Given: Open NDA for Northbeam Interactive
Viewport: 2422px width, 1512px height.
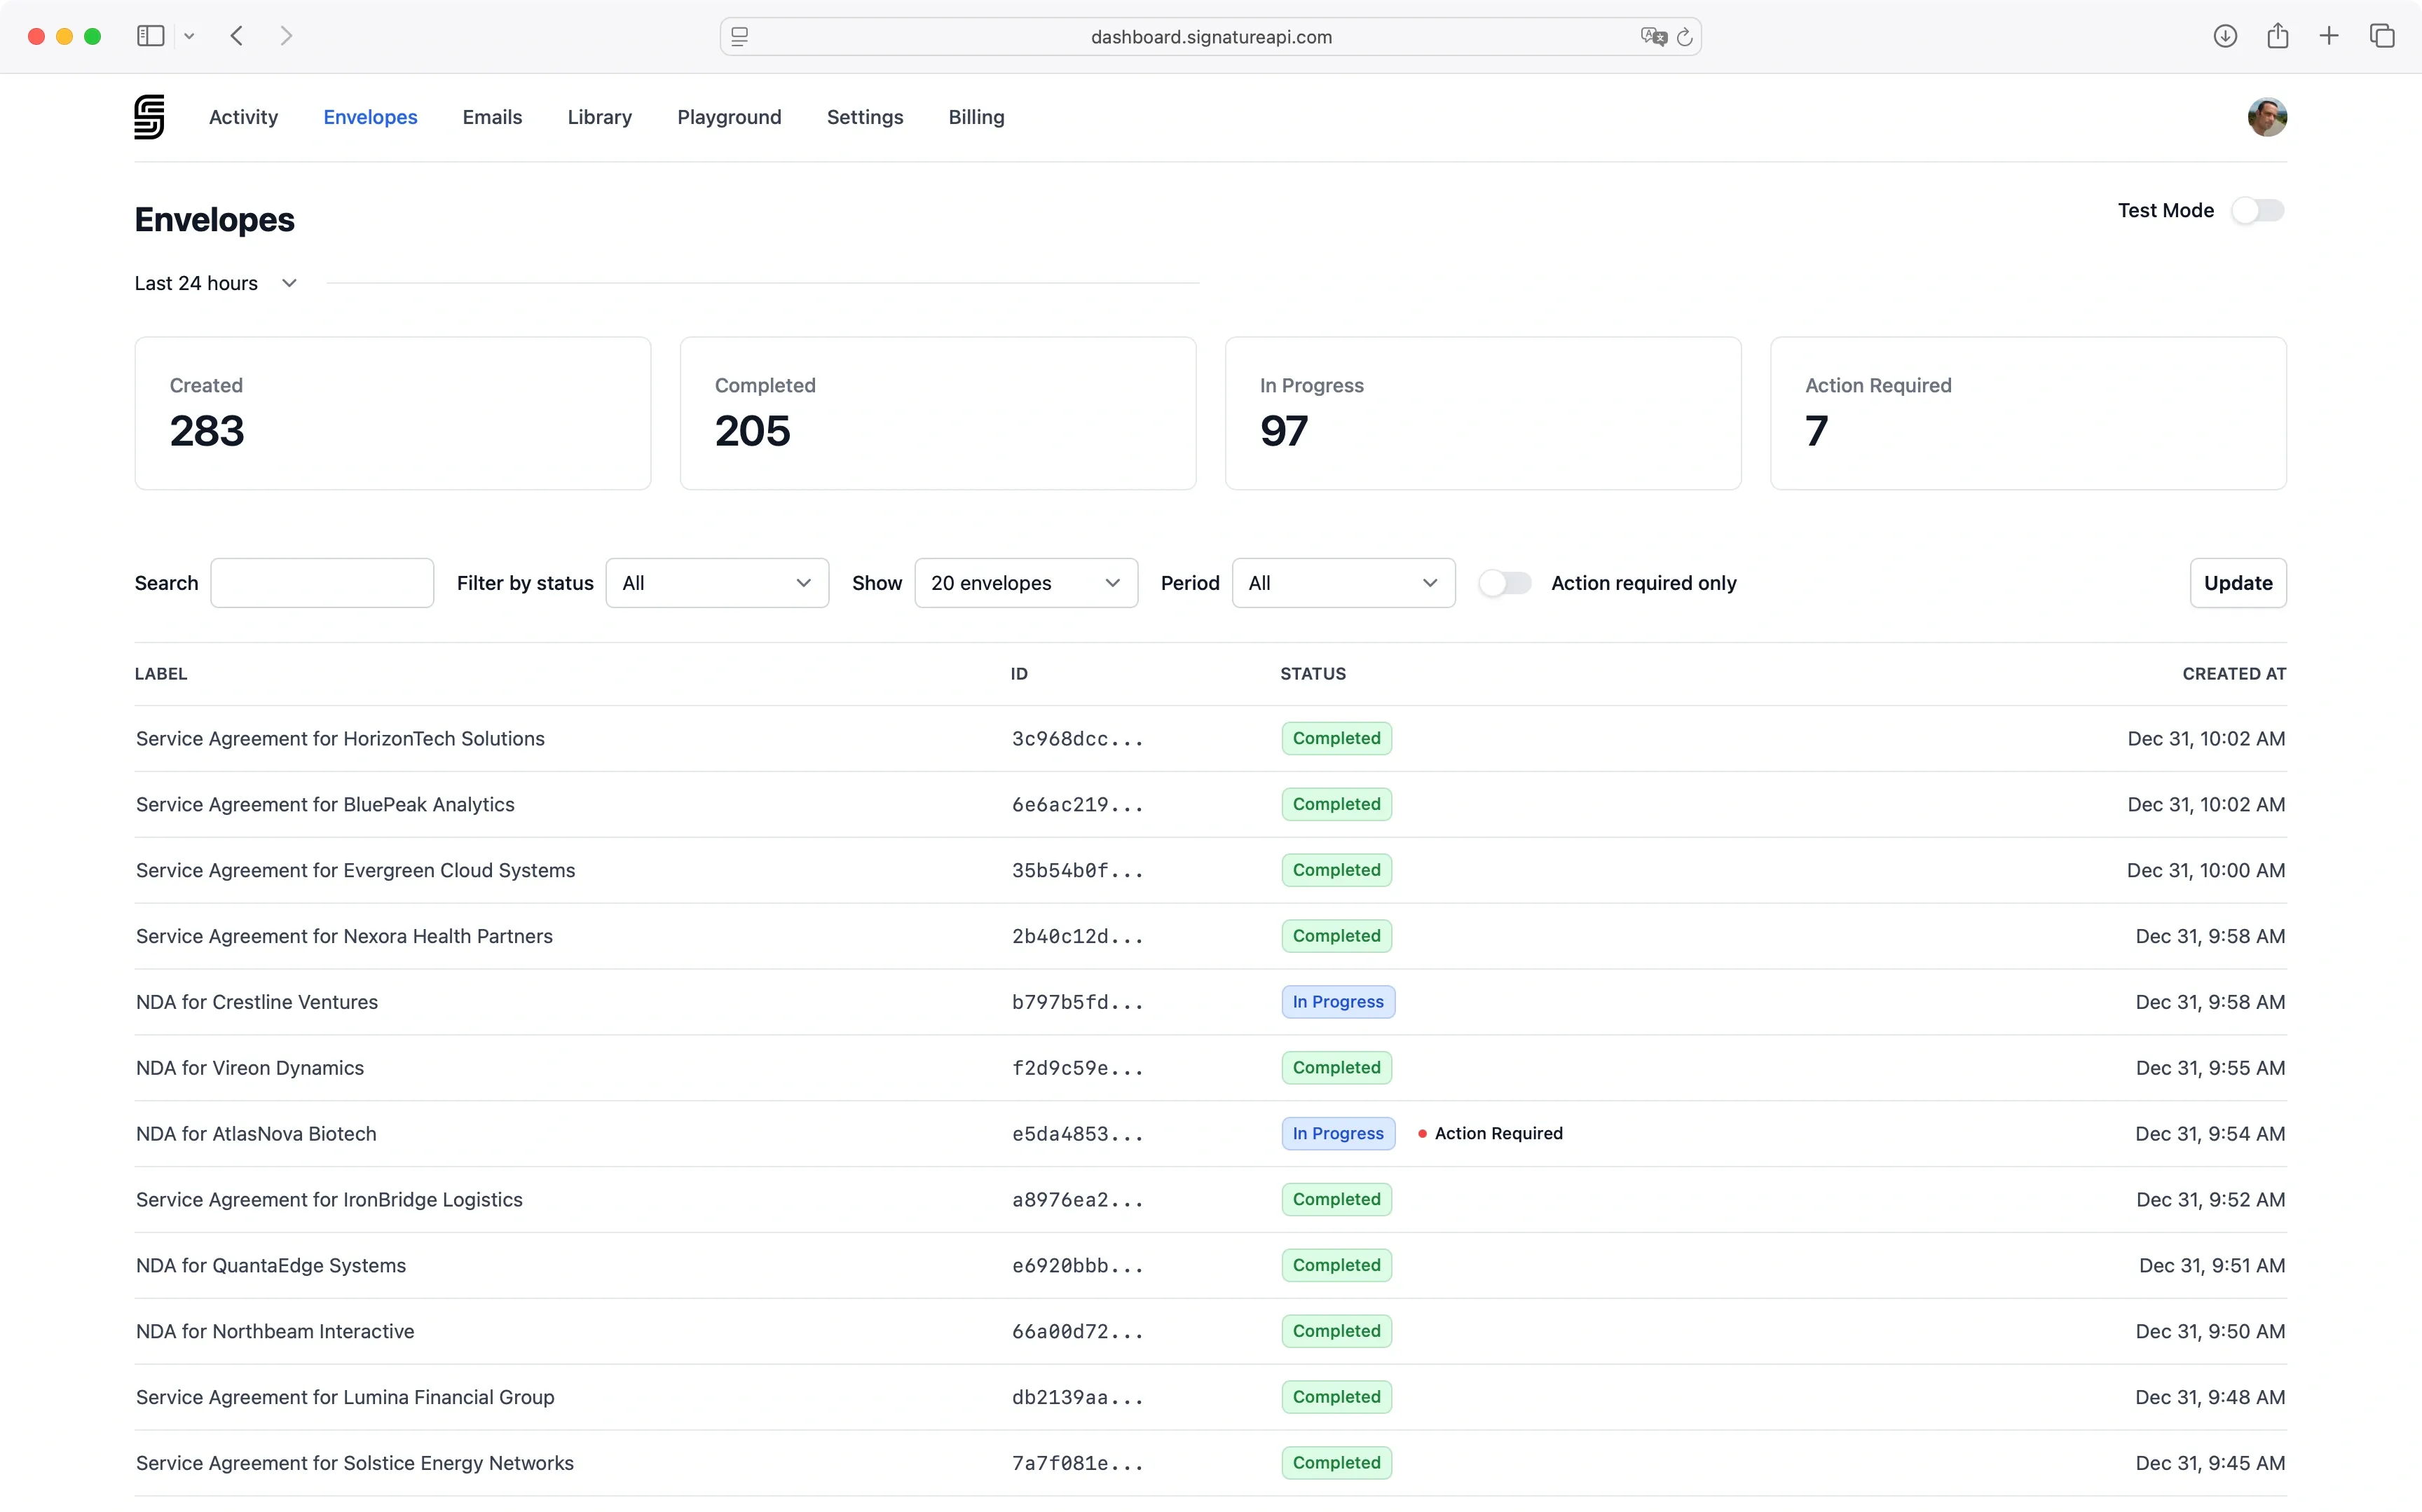Looking at the screenshot, I should 275,1331.
